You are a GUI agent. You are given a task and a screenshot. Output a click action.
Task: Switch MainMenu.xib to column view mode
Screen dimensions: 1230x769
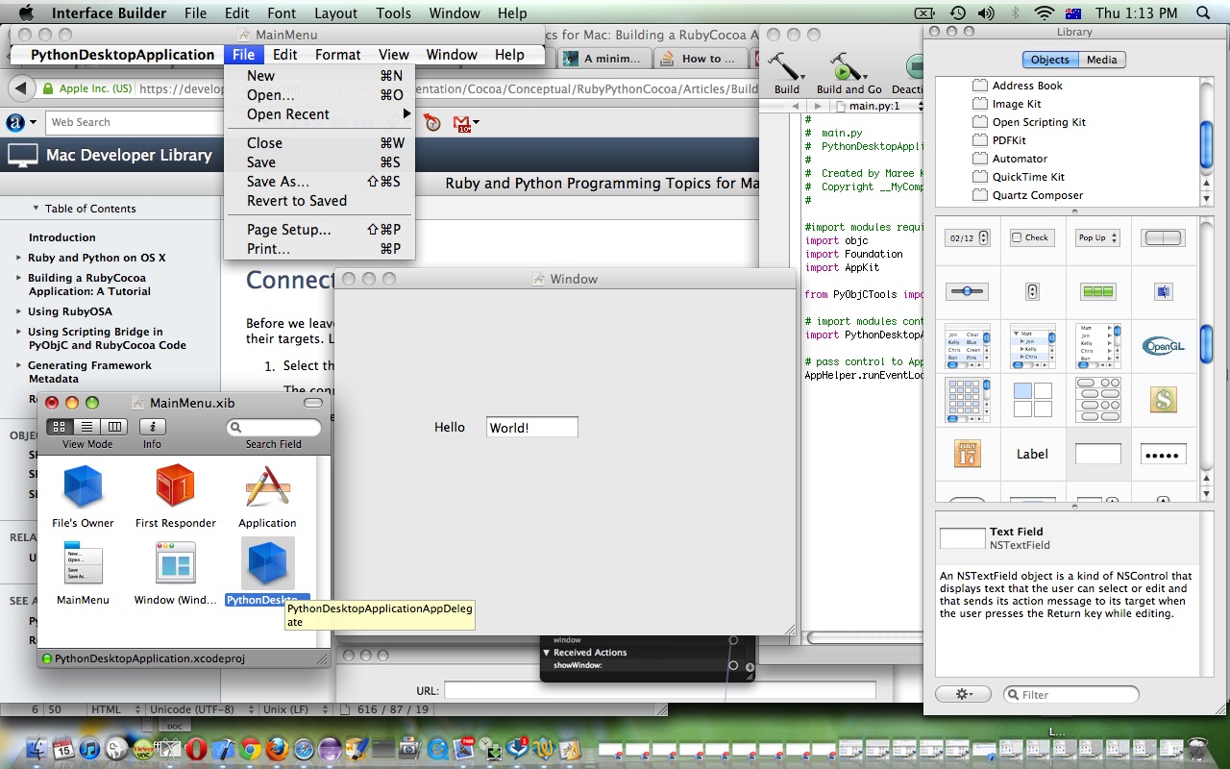click(114, 427)
